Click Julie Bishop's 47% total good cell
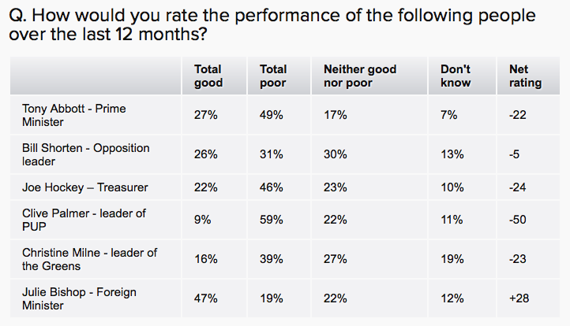570x326 pixels. tap(206, 298)
